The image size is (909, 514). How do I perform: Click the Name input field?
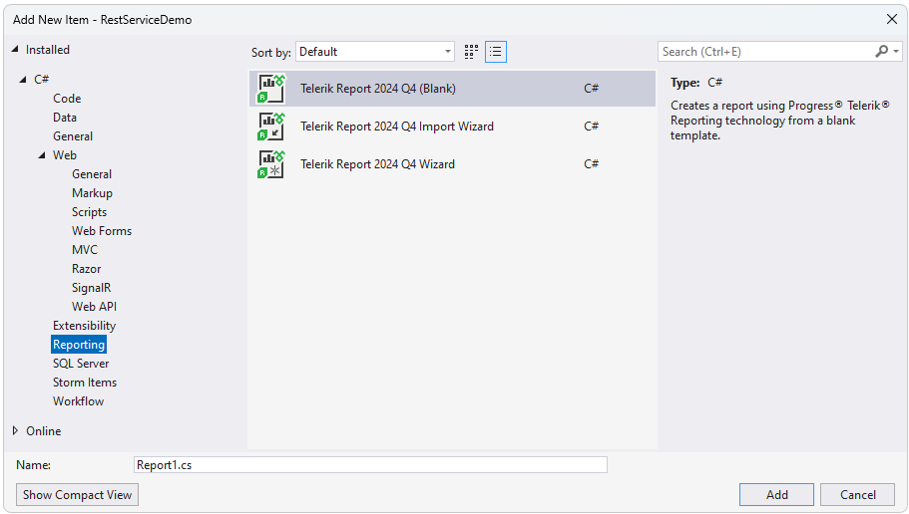click(x=370, y=464)
